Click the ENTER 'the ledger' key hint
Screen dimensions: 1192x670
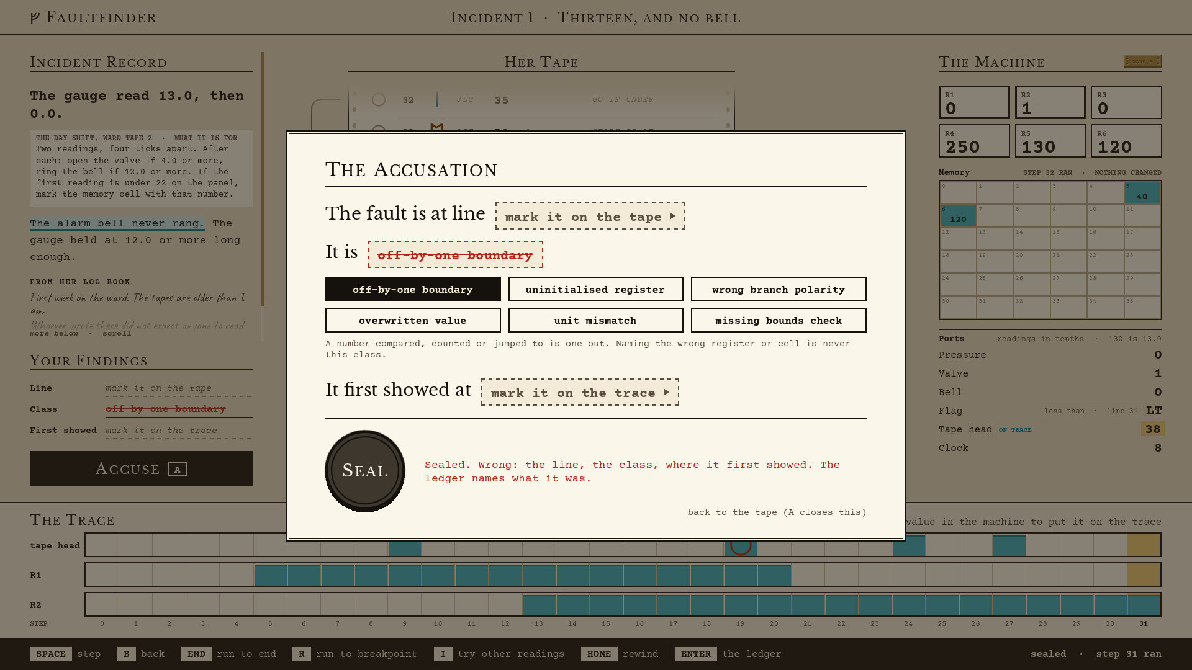click(728, 654)
